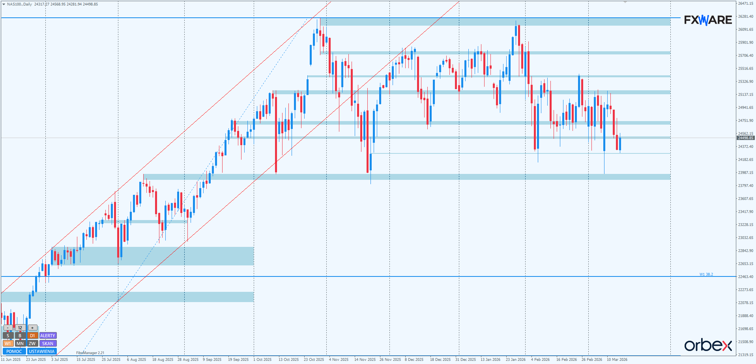The image size is (756, 364).
Task: Open USTAWIENIA settings
Action: click(x=42, y=351)
